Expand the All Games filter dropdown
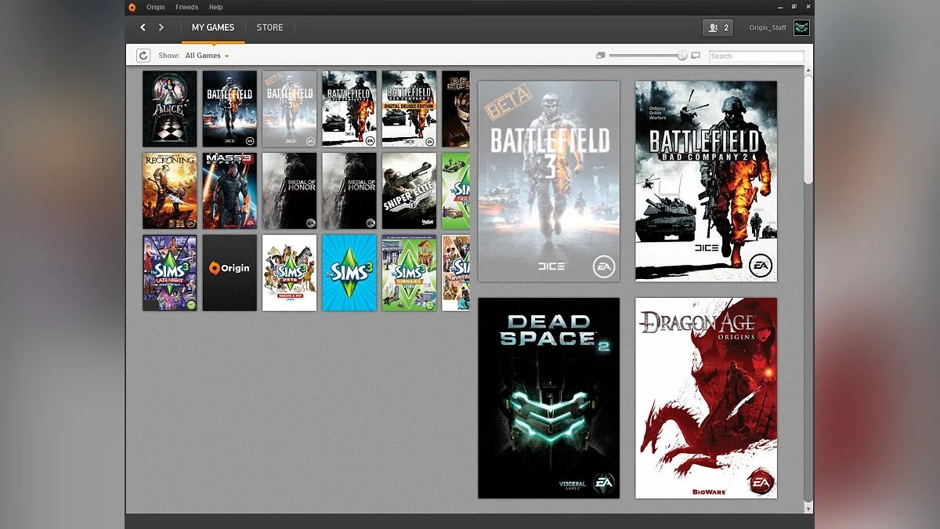The image size is (940, 529). [x=207, y=56]
